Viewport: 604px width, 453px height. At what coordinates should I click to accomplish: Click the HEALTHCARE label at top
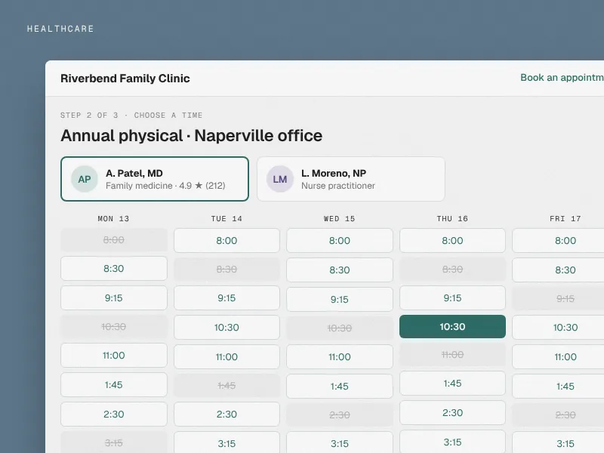pos(60,29)
